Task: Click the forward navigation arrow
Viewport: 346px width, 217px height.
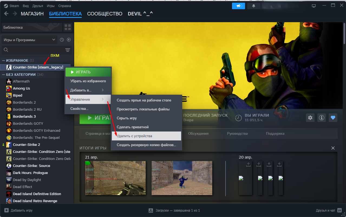Action: pos(15,14)
